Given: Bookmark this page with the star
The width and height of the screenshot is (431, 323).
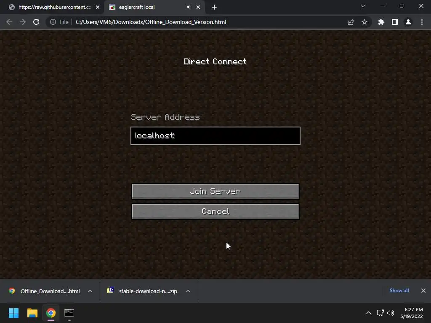Looking at the screenshot, I should [x=364, y=22].
